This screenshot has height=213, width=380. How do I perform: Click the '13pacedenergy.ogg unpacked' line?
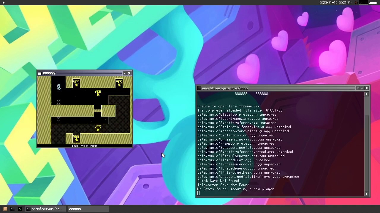[x=236, y=168]
